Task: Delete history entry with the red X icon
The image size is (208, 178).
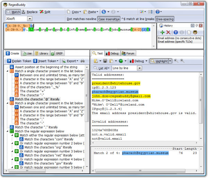Action: (x=168, y=32)
